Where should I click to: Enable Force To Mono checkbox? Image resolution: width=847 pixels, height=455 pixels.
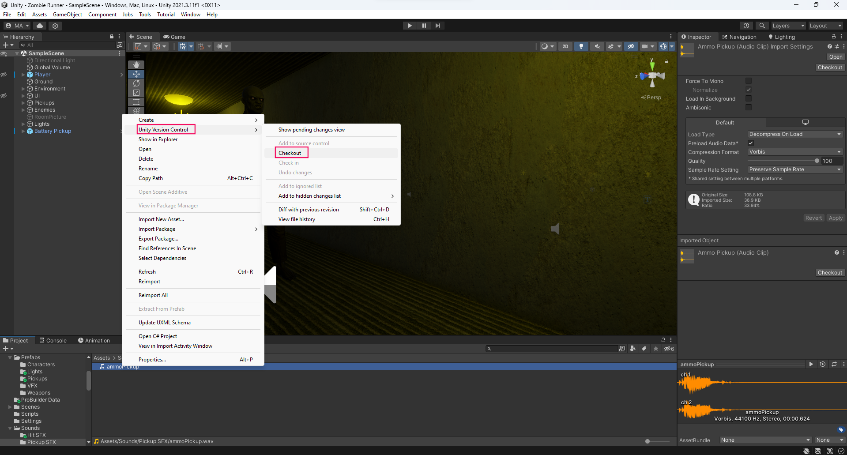pyautogui.click(x=748, y=81)
